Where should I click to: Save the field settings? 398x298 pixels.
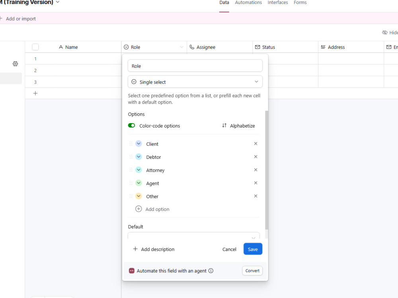(x=253, y=249)
